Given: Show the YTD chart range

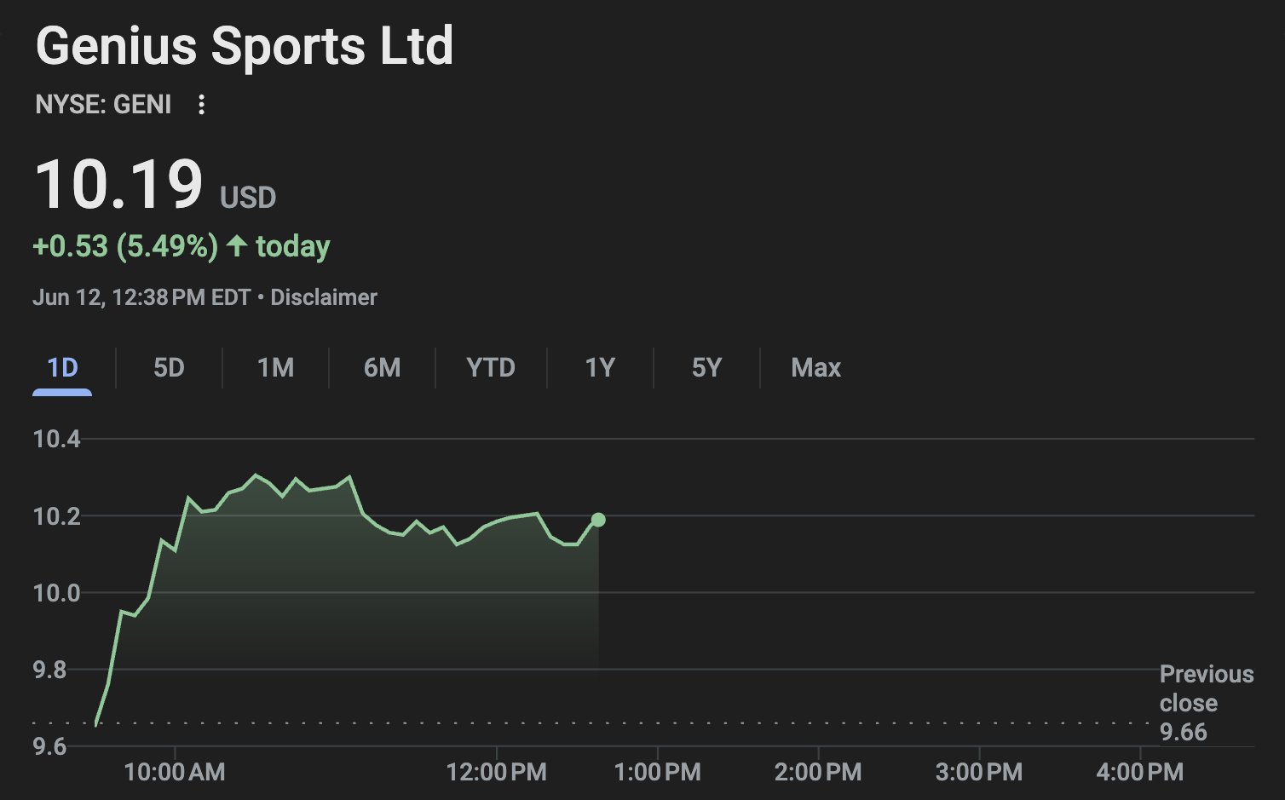Looking at the screenshot, I should coord(491,368).
